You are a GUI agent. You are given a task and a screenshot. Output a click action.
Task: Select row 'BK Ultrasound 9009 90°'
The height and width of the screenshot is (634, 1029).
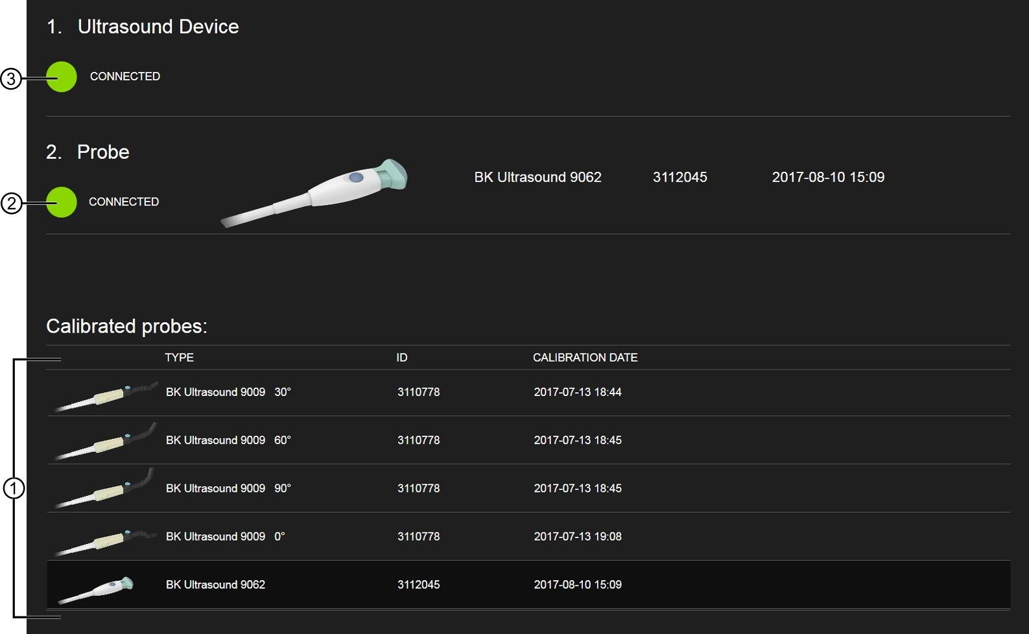[x=528, y=488]
